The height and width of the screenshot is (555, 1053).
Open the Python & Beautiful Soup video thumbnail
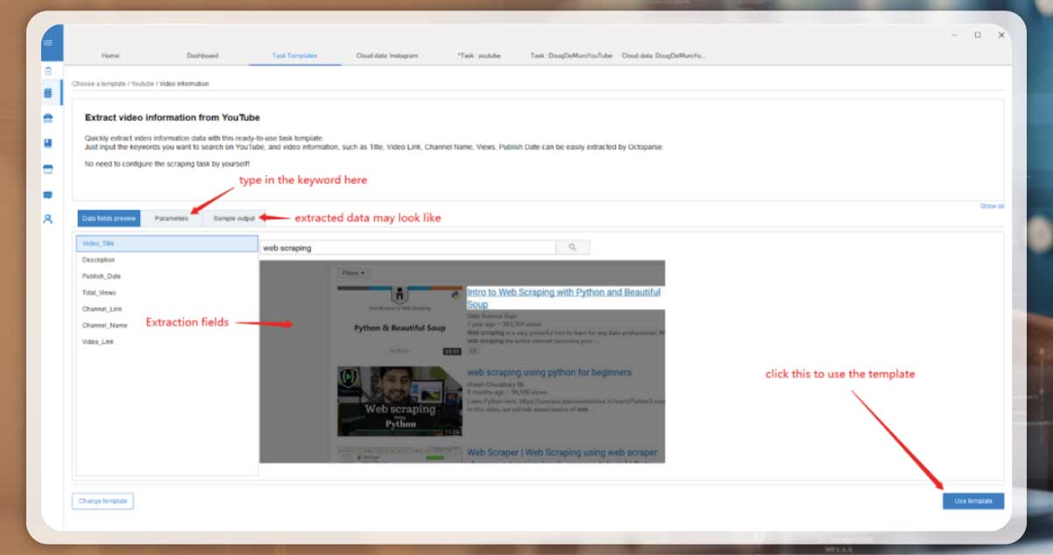click(399, 320)
